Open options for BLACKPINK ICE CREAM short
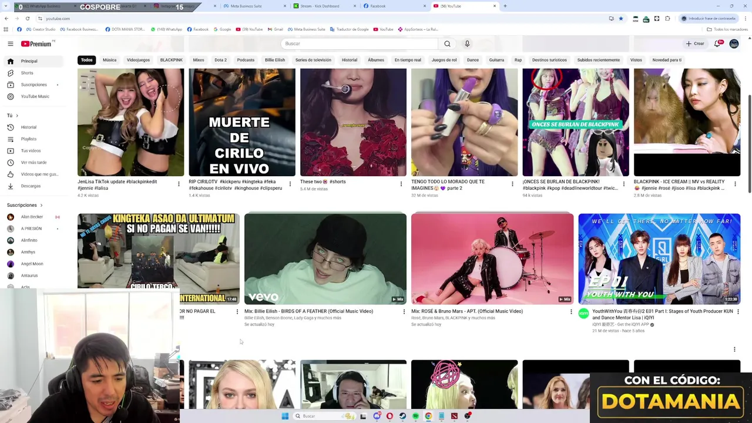 [x=735, y=184]
